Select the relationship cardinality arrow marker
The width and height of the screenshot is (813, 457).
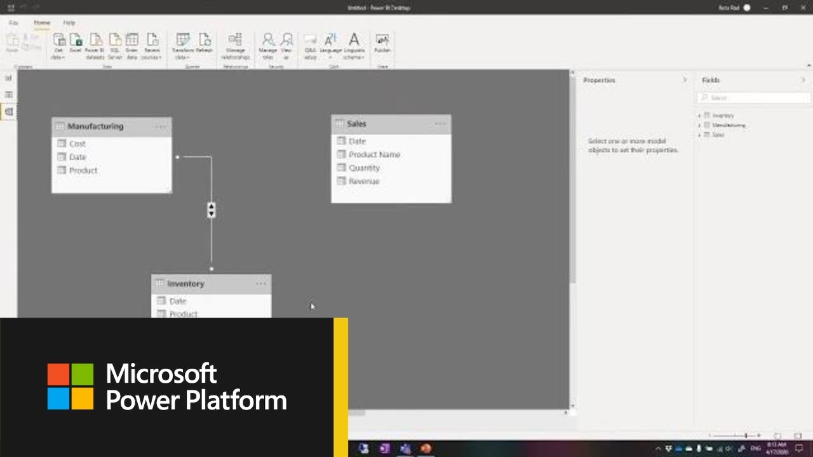pos(212,210)
